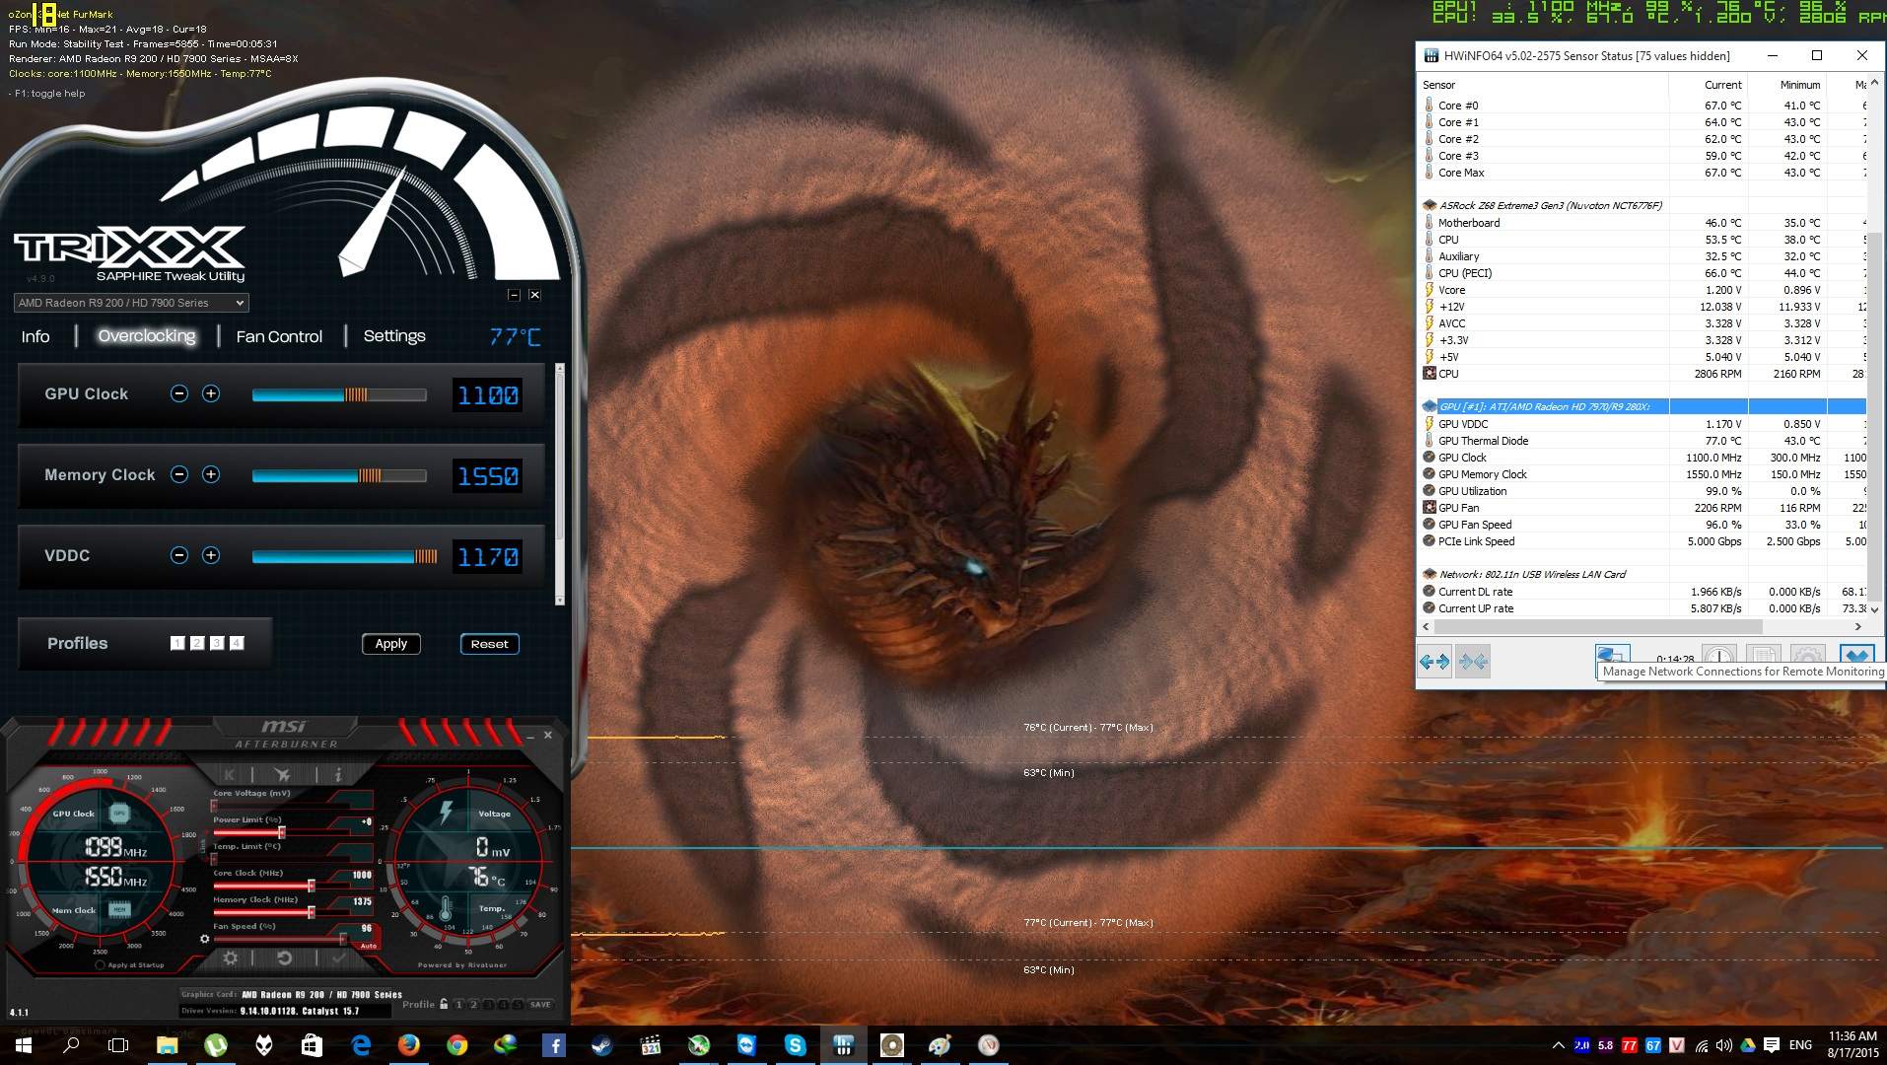Click the Memory Clock slider in TRIXX
The width and height of the screenshot is (1887, 1065).
pyautogui.click(x=339, y=476)
